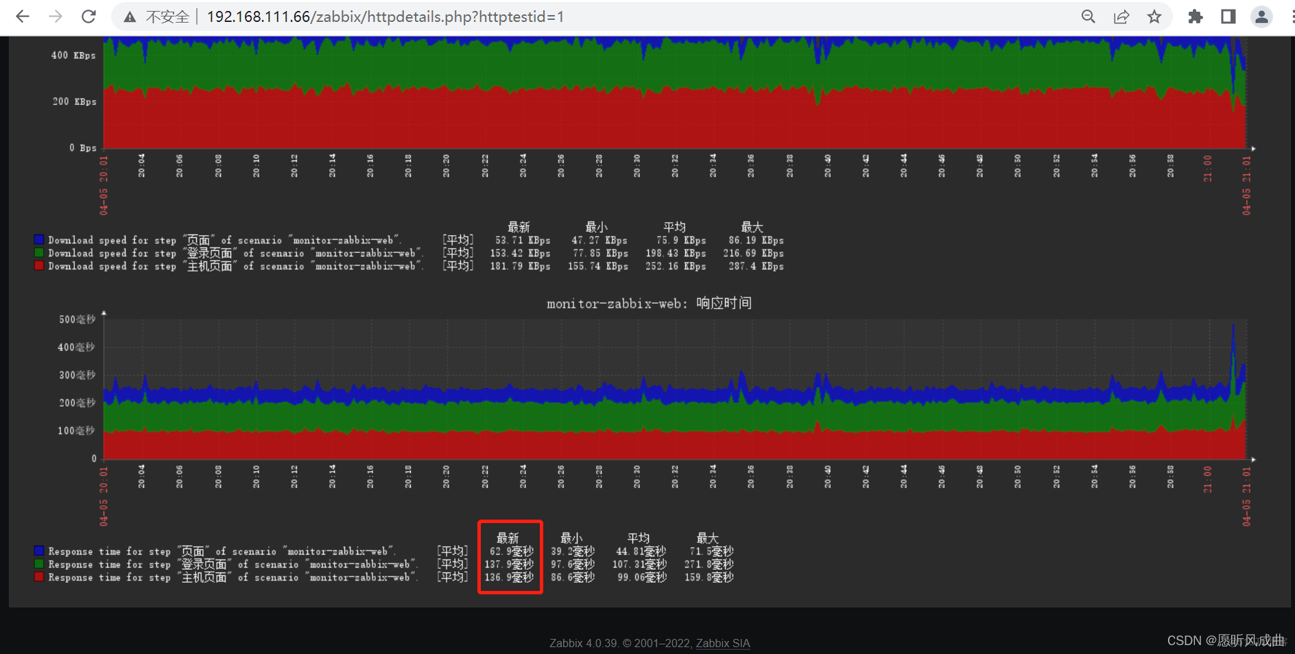The width and height of the screenshot is (1295, 654).
Task: Click the 252.16 KBps average value
Action: tap(676, 267)
